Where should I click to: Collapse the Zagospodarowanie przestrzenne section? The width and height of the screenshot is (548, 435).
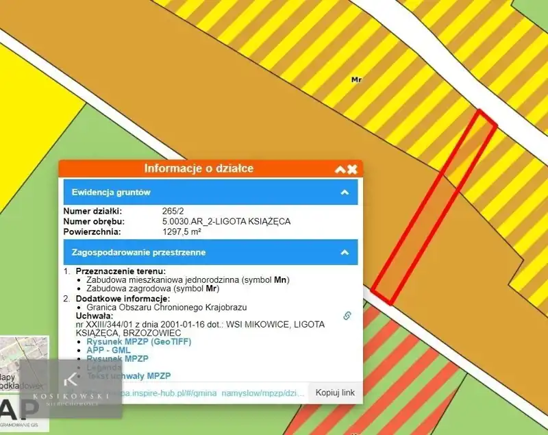coord(345,252)
